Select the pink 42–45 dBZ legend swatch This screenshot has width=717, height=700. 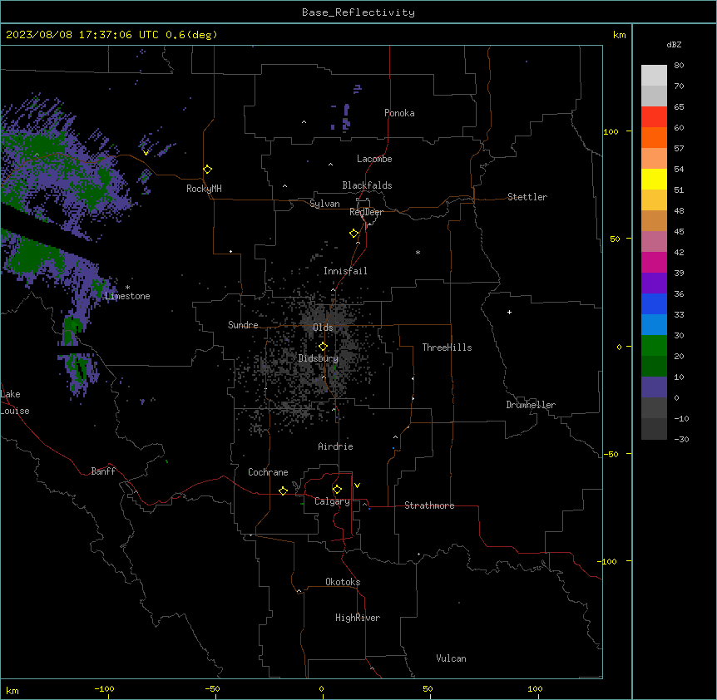654,242
